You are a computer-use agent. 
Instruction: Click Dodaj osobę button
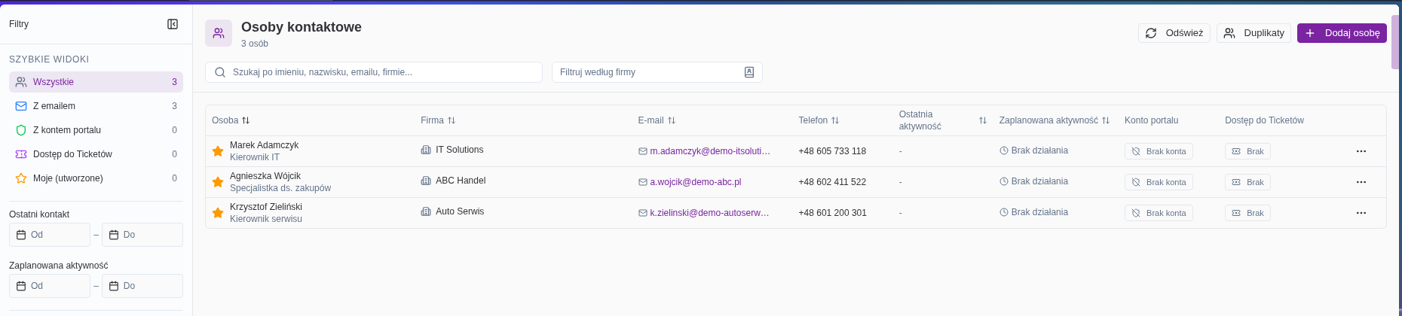point(1342,33)
